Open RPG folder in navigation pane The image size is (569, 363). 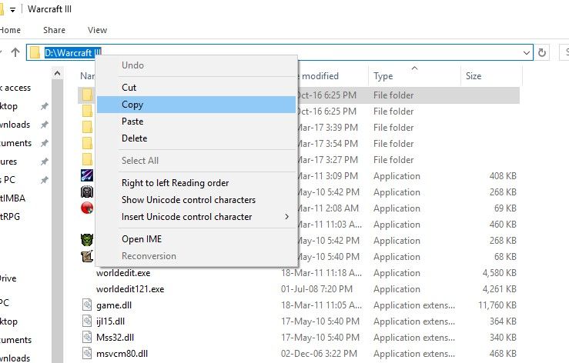[10, 217]
